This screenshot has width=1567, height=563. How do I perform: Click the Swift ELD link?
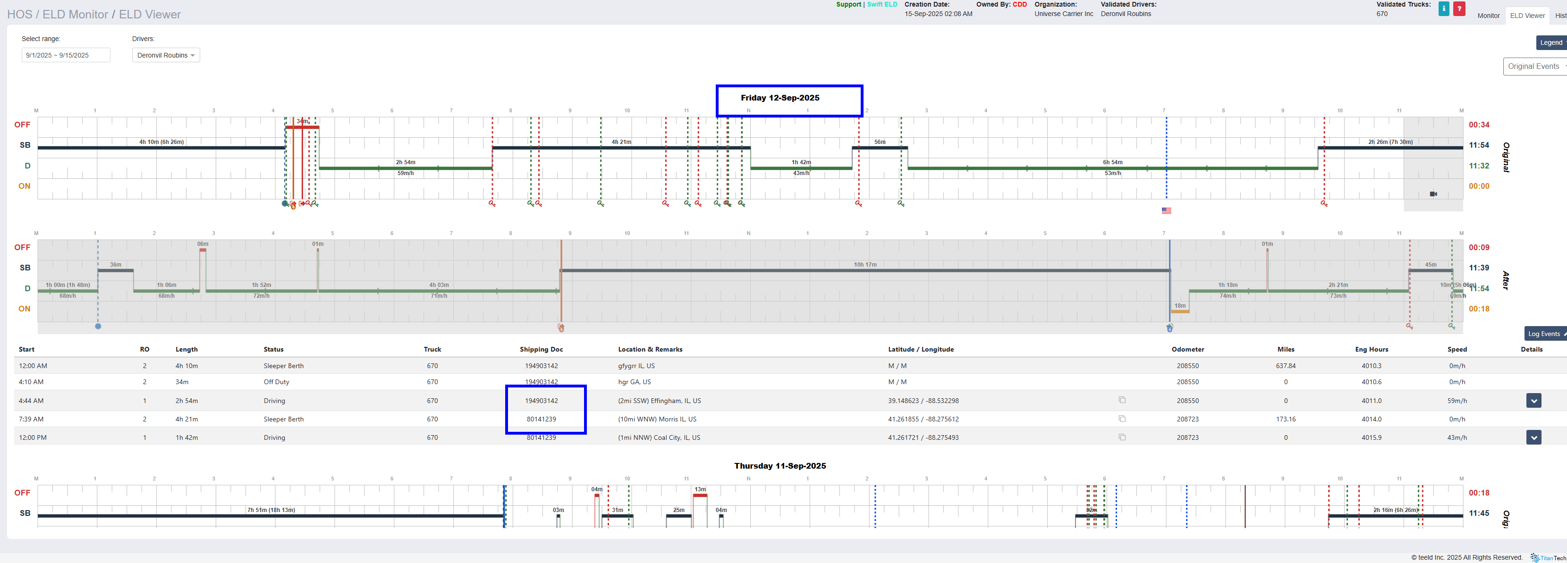882,4
